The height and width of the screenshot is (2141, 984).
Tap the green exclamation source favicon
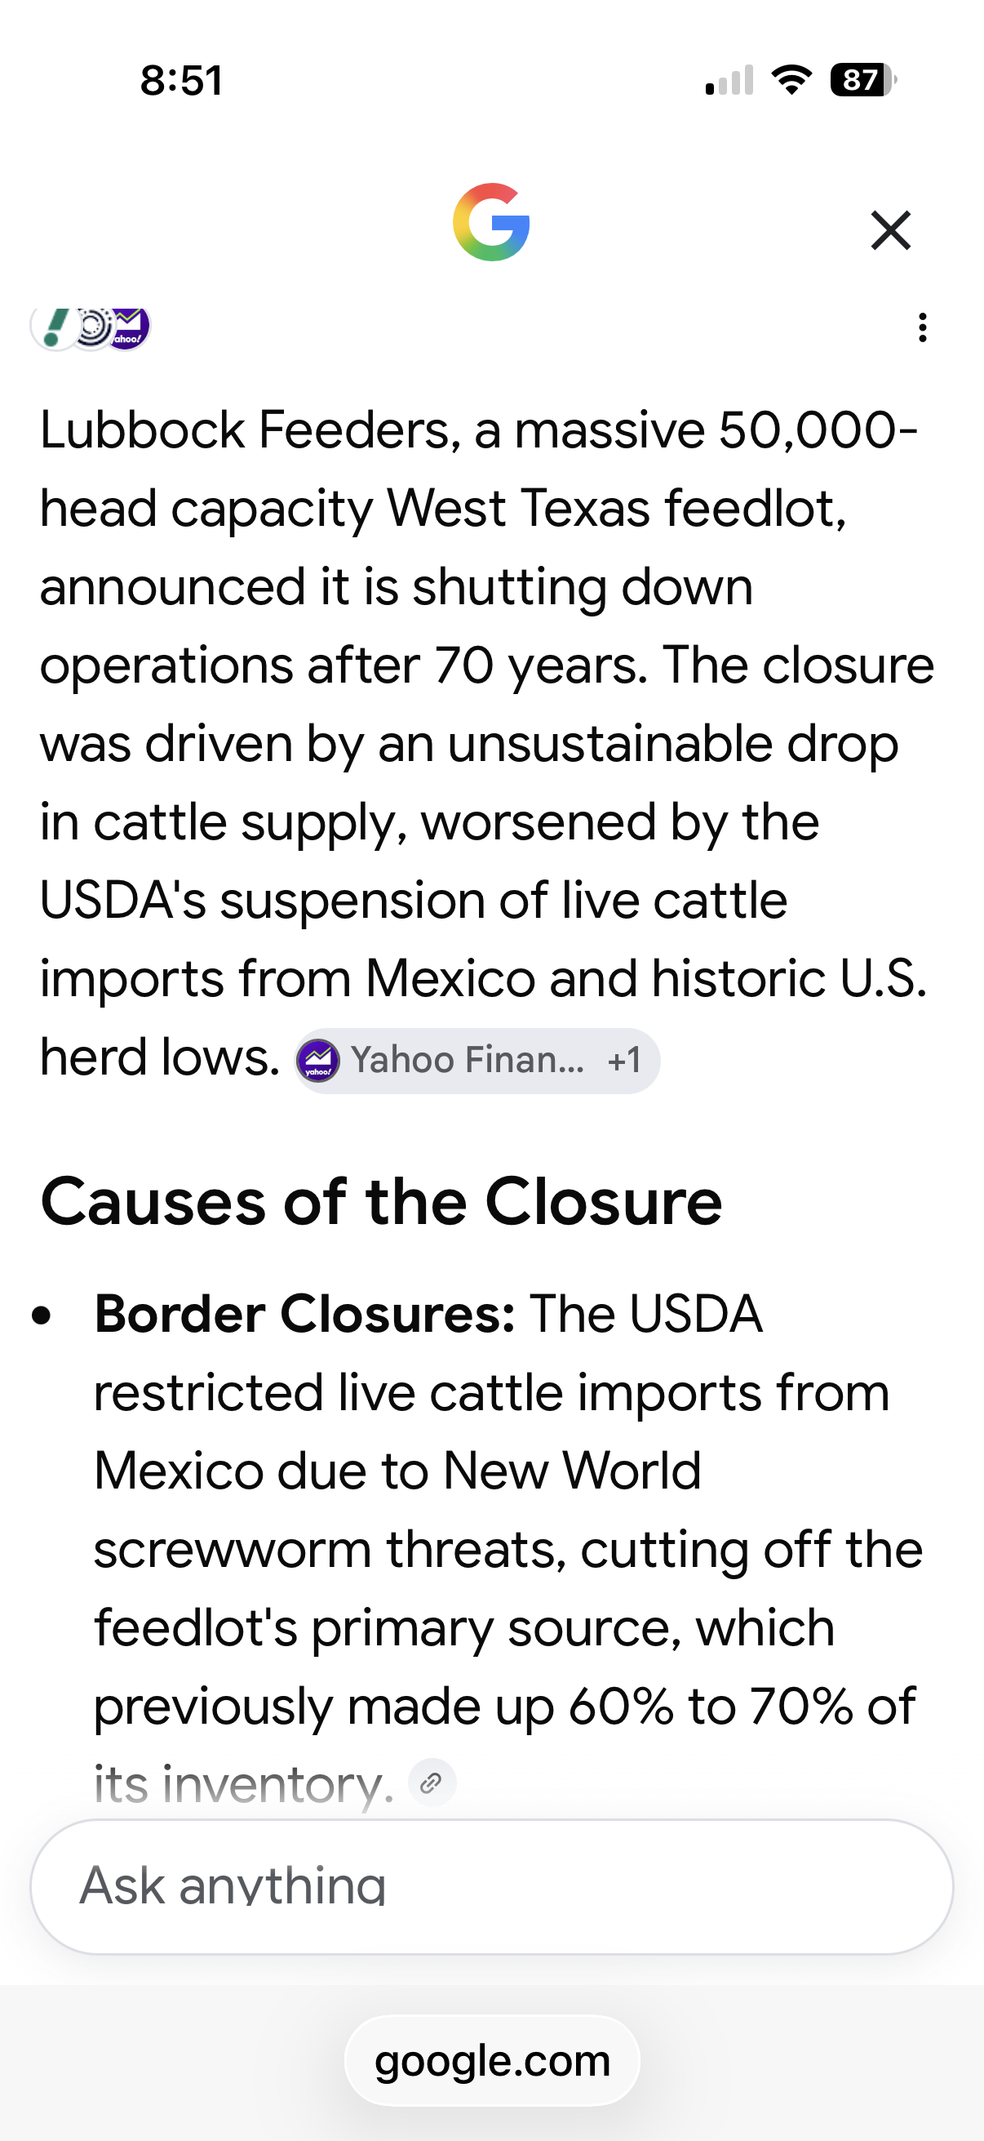click(x=55, y=327)
